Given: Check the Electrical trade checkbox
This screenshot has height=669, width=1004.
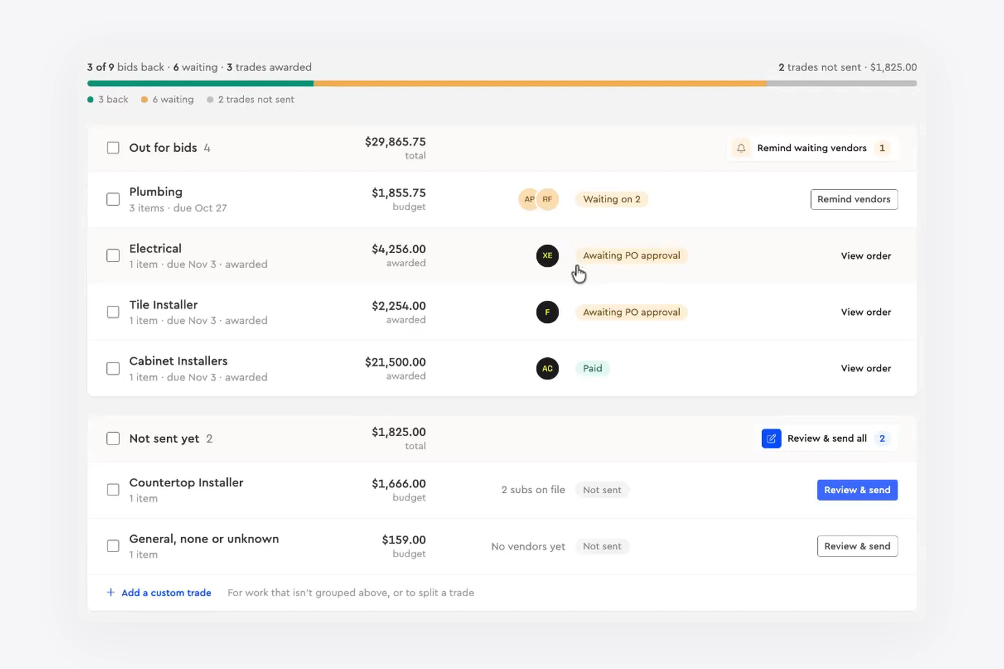Looking at the screenshot, I should (113, 255).
